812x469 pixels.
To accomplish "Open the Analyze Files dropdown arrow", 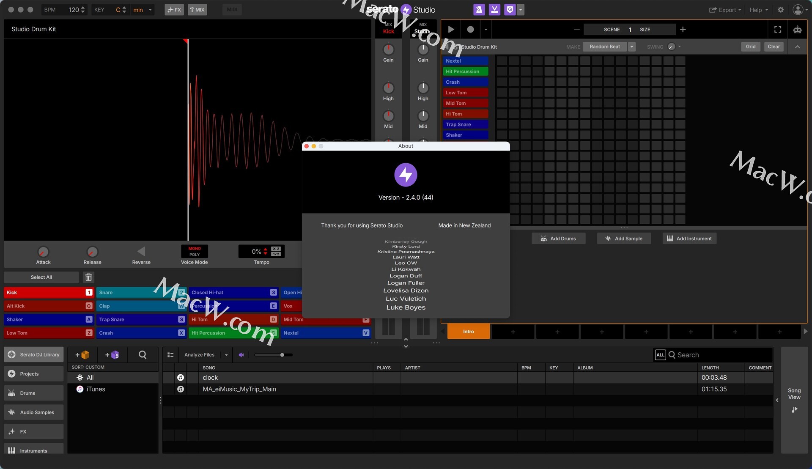I will (226, 355).
